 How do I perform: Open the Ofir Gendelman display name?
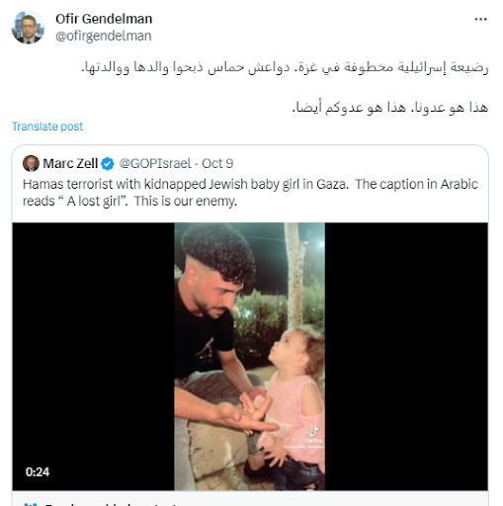tap(104, 19)
